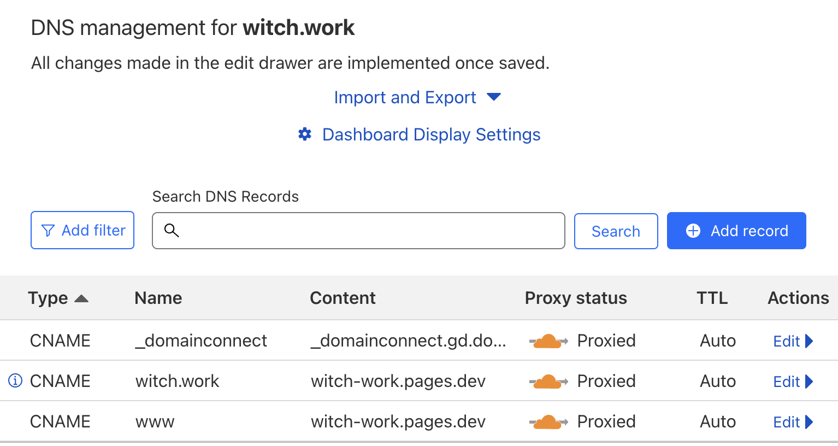Click the Proxy status column header

click(575, 298)
